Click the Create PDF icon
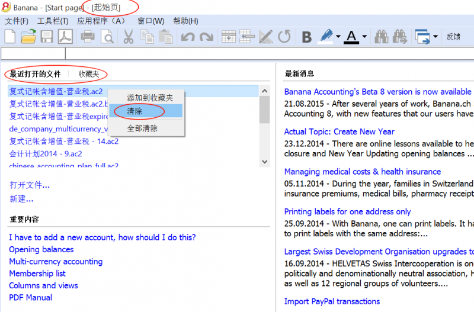This screenshot has width=474, height=312. (x=65, y=37)
